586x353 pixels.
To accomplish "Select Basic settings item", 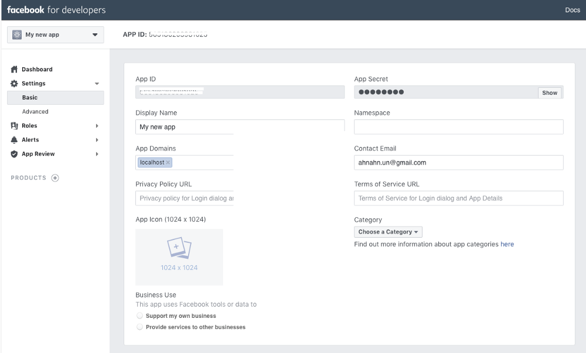I will click(x=55, y=98).
